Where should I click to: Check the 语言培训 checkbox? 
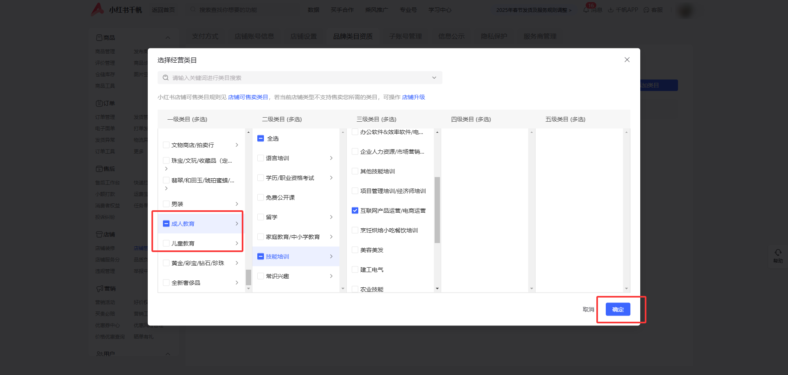coord(261,158)
